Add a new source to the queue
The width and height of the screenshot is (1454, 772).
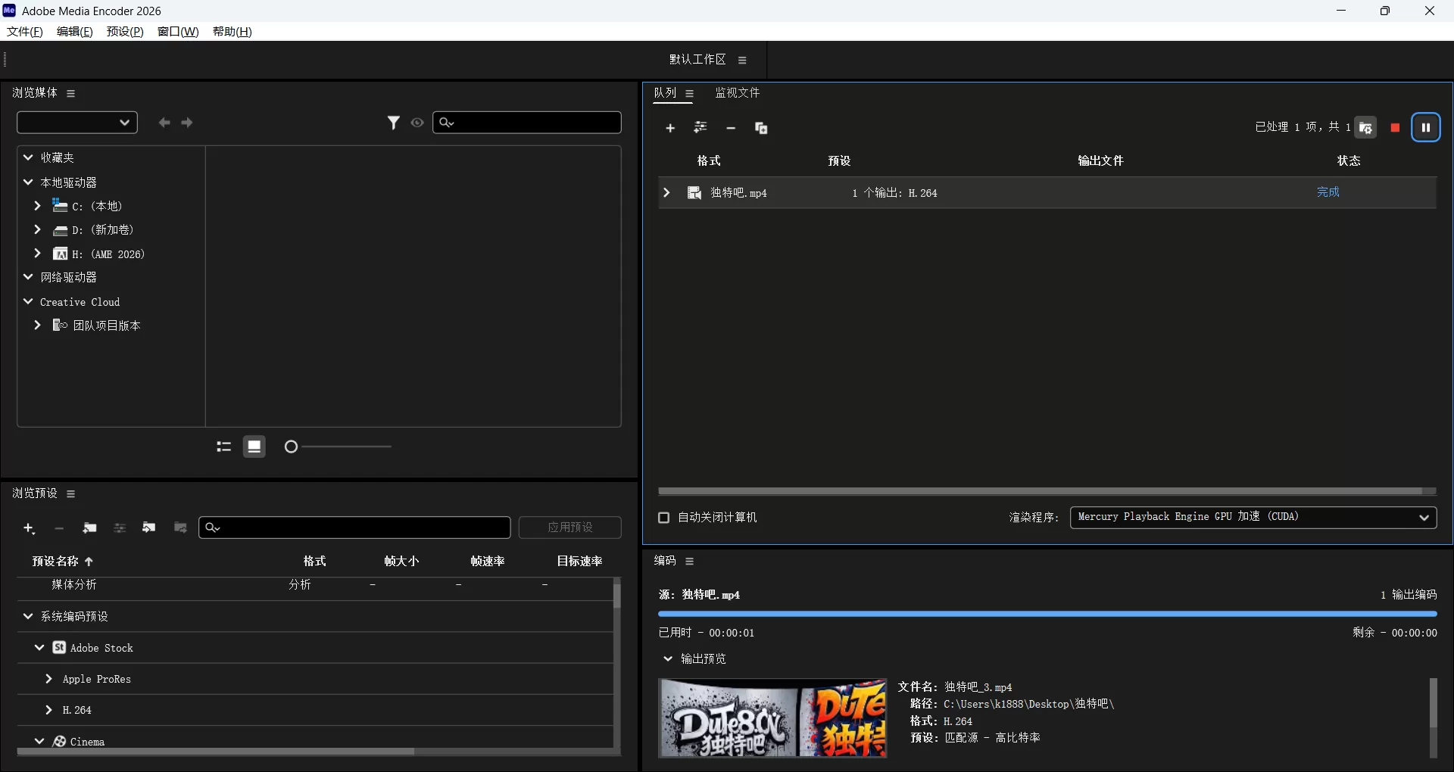pos(669,128)
